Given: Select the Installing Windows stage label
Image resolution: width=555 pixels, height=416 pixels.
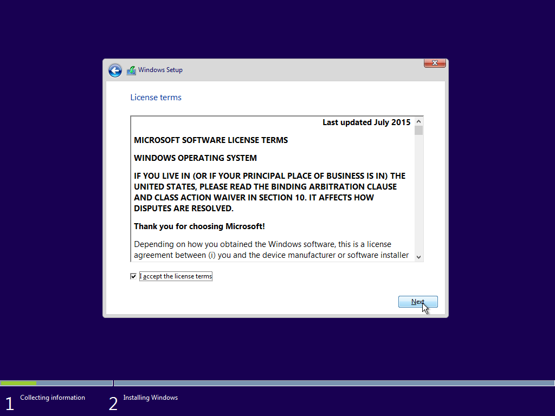Looking at the screenshot, I should pyautogui.click(x=150, y=397).
